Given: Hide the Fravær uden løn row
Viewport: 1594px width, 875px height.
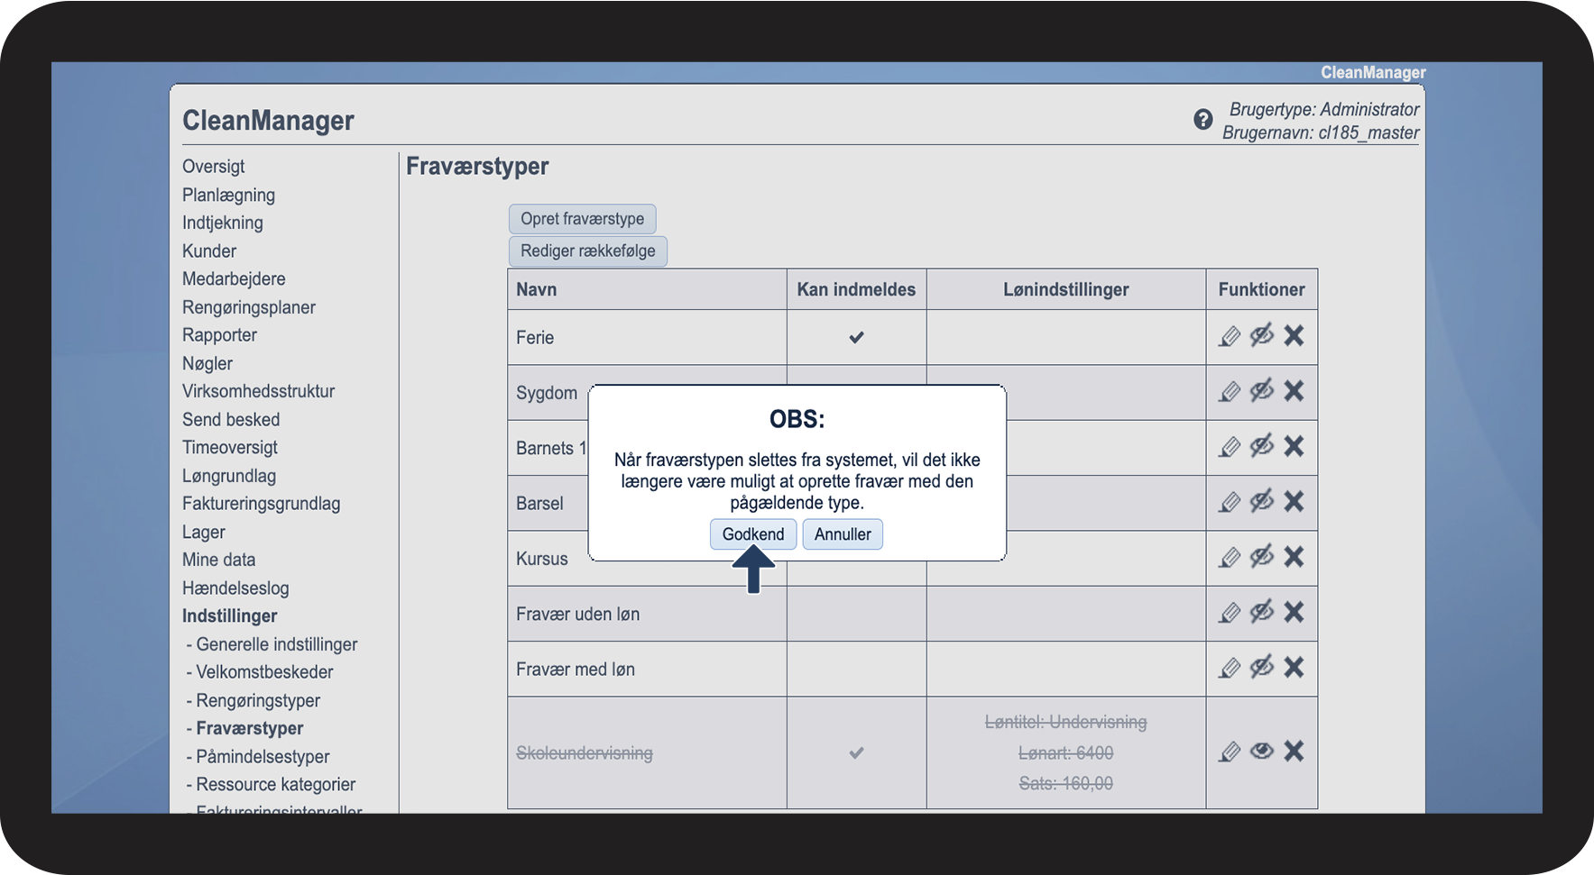Looking at the screenshot, I should [1262, 612].
